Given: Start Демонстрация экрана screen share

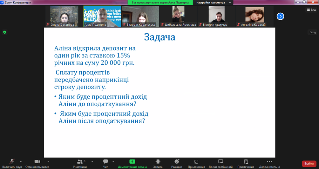Looking at the screenshot, I should [x=132, y=164].
